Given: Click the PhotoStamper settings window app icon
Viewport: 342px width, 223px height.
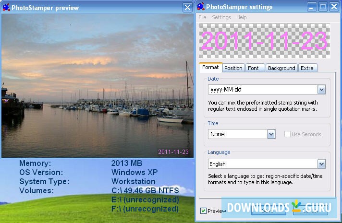Looking at the screenshot, I should tap(201, 7).
